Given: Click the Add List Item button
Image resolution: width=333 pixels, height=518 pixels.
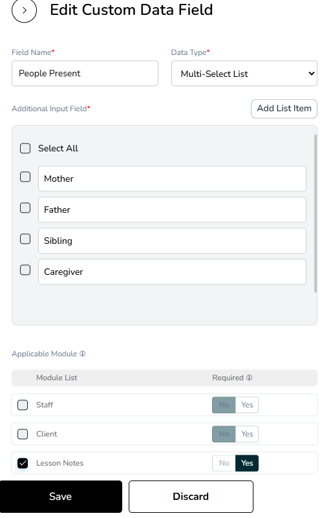Looking at the screenshot, I should (x=284, y=109).
